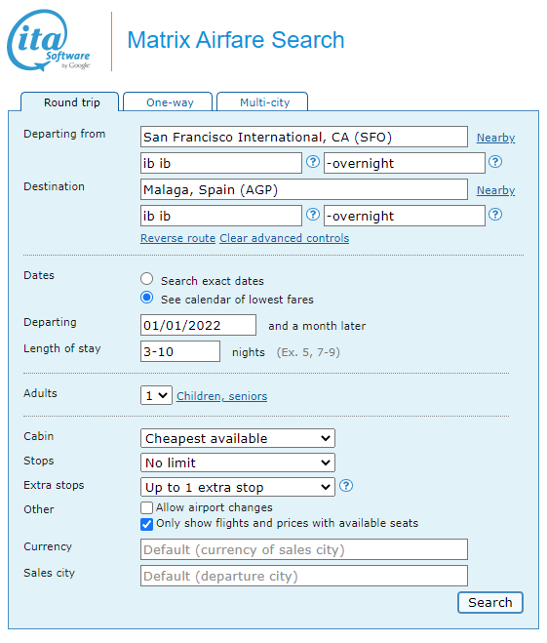
Task: Open the Cabin dropdown
Action: (238, 438)
